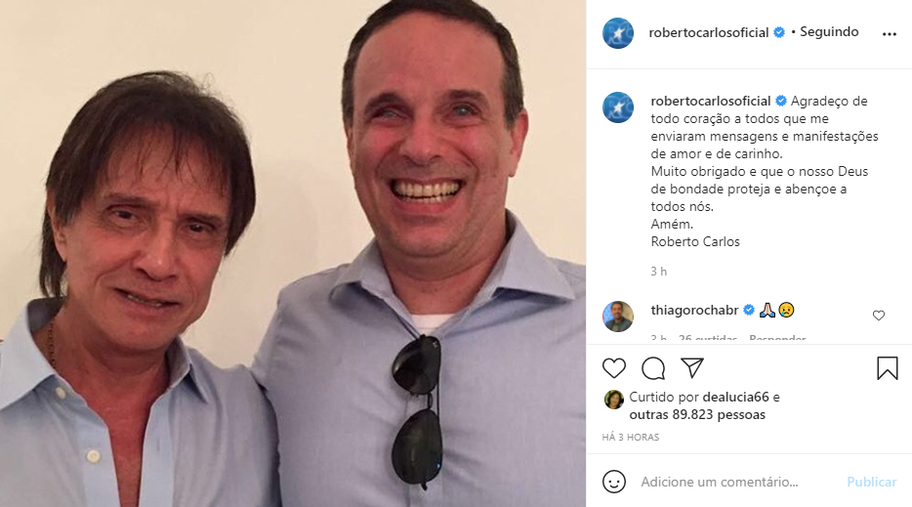Like thiagorochabr's comment with the small heart

point(879,316)
